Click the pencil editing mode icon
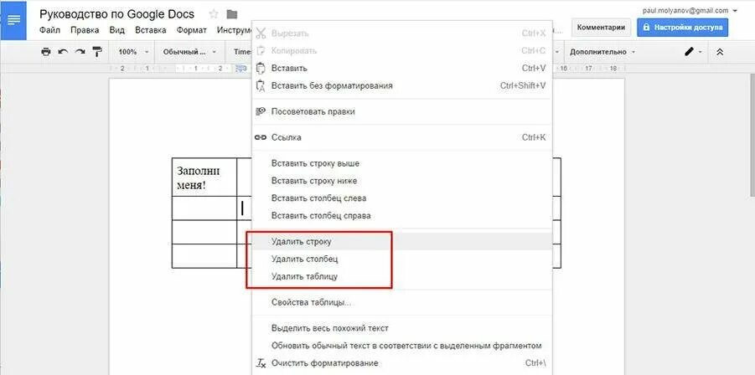This screenshot has width=755, height=375. pyautogui.click(x=689, y=52)
